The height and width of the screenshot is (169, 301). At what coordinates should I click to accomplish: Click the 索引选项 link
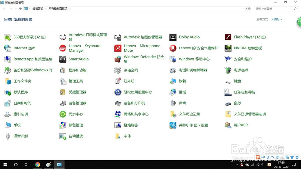point(21,114)
